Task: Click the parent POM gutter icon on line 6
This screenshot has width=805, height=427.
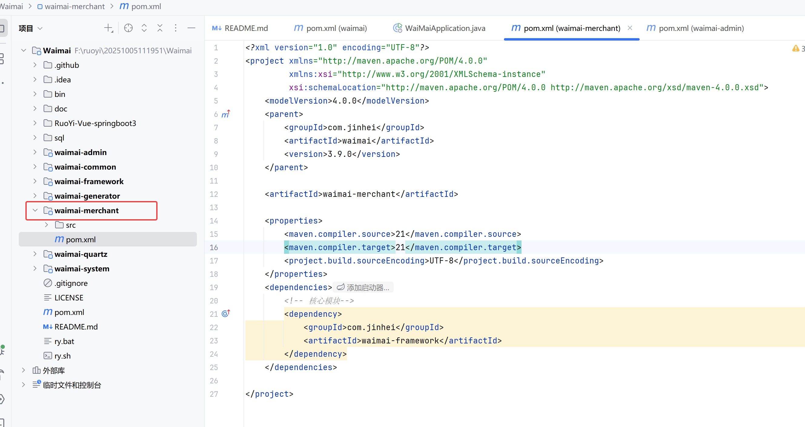Action: [x=226, y=114]
